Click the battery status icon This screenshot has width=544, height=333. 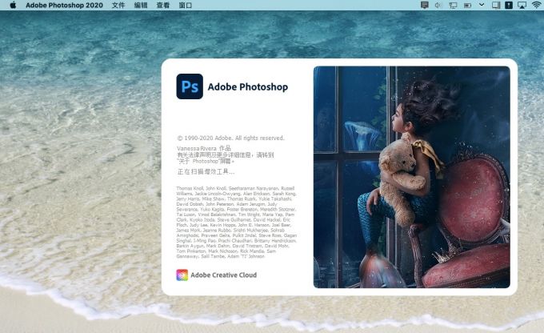467,6
